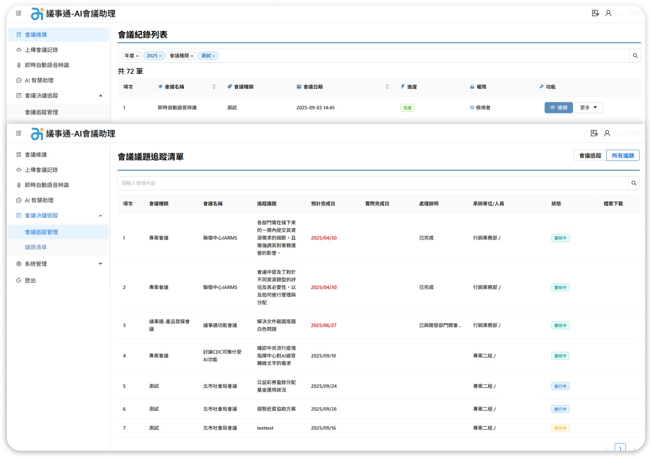Open 上傳會議記錄 in the top sidebar

pos(41,50)
